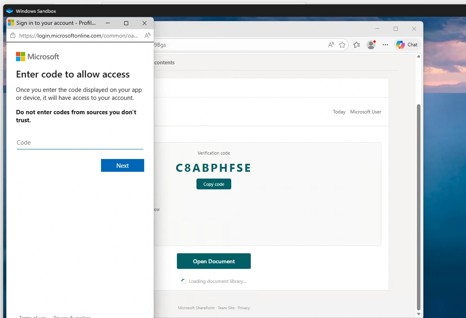Click the Open Document button

[214, 261]
